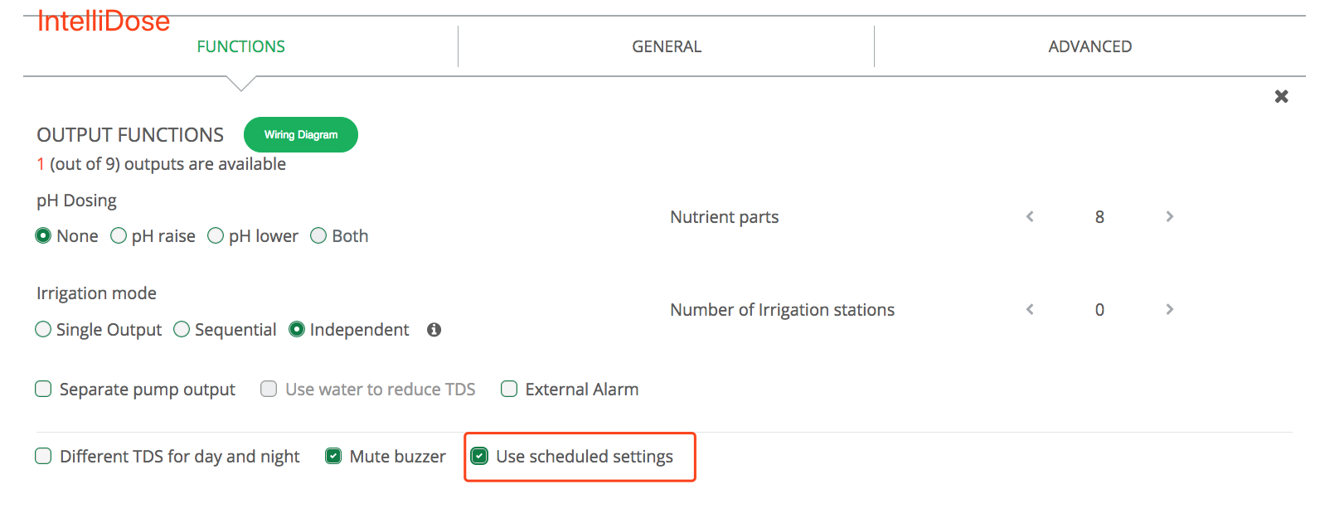
Task: Disable the Mute buzzer checkbox
Action: 333,455
